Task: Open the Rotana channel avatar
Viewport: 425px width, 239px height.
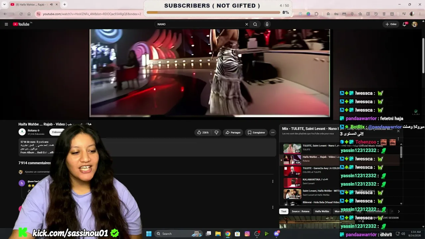Action: coord(22,132)
